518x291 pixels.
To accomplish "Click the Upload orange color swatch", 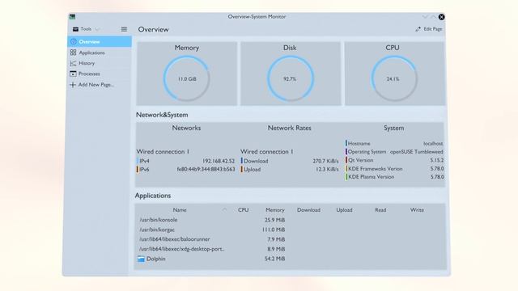I will [x=242, y=169].
